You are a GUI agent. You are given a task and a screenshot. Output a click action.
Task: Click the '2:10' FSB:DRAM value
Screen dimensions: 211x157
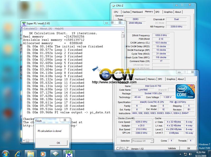pos(161,39)
